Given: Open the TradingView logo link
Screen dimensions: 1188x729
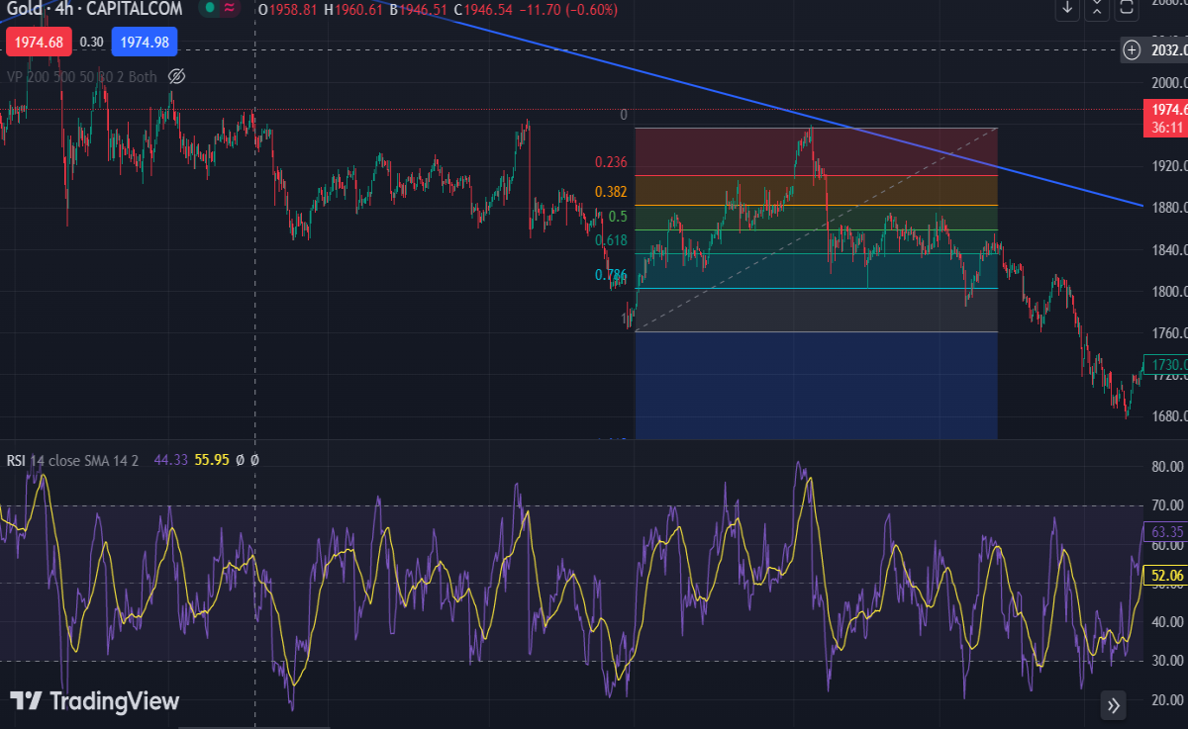Looking at the screenshot, I should click(95, 701).
